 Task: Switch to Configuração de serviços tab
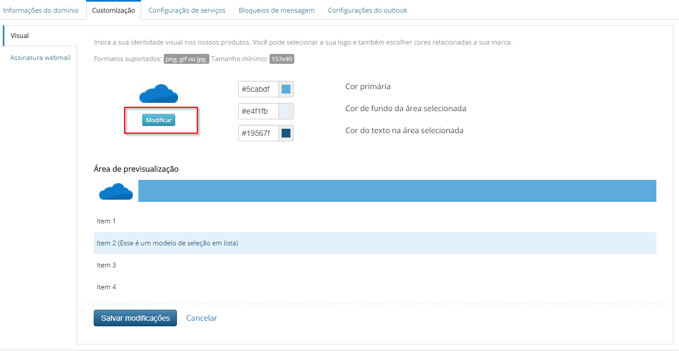pos(187,10)
